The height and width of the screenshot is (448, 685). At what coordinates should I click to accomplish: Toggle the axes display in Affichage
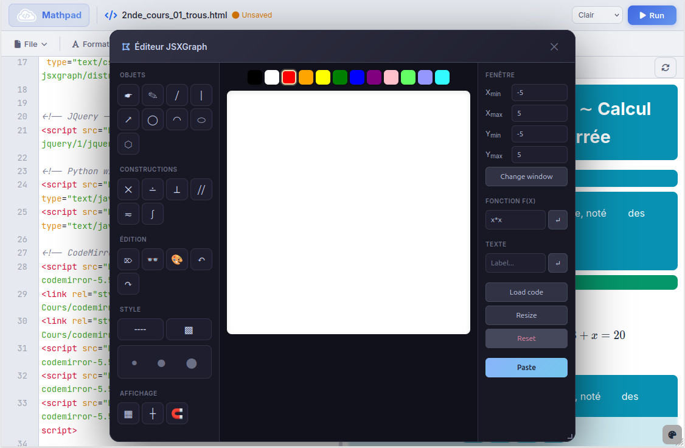tap(152, 413)
